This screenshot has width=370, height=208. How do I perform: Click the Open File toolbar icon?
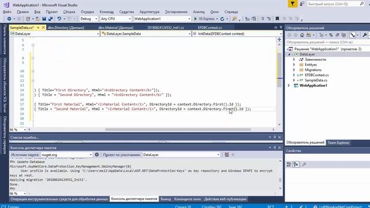click(38, 18)
